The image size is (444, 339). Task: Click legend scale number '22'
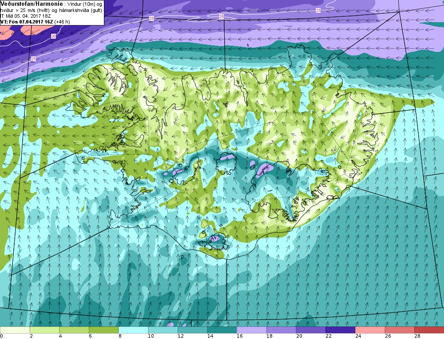[x=329, y=336]
